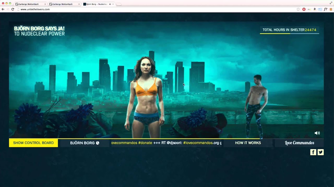This screenshot has width=334, height=187.
Task: Close the Björn Borg – Nudeclear tab
Action: point(113,4)
